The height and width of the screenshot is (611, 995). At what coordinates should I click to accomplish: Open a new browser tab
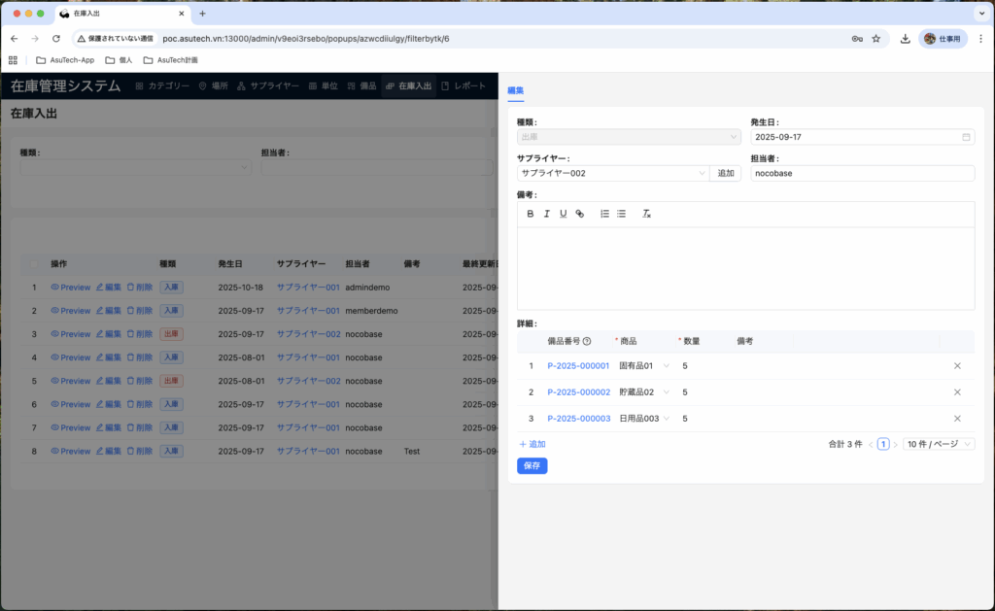tap(202, 14)
